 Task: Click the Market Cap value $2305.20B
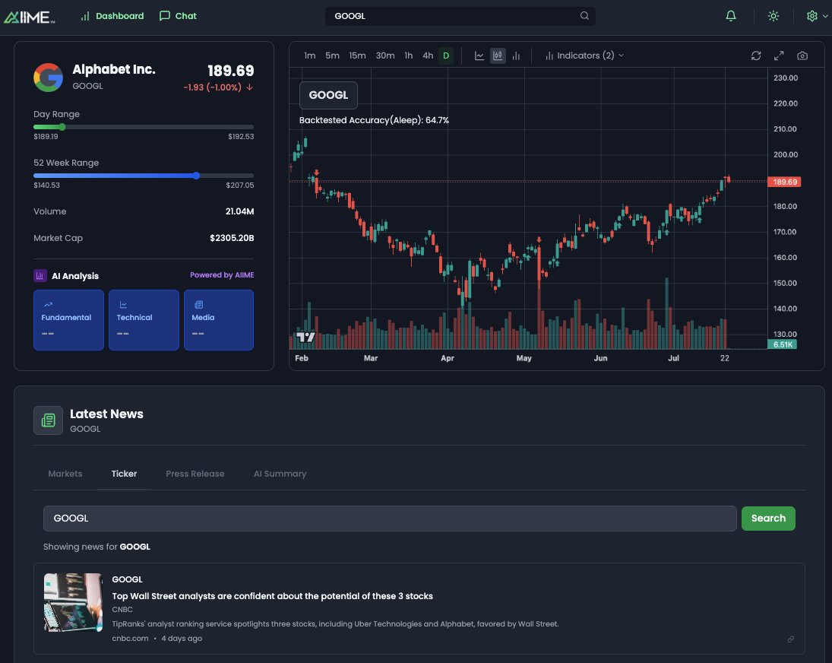point(232,238)
